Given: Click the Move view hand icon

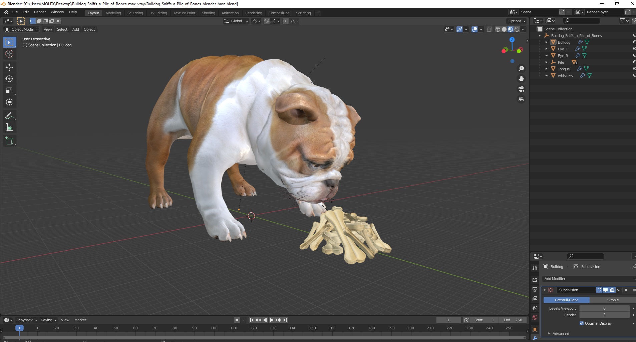Looking at the screenshot, I should click(521, 79).
